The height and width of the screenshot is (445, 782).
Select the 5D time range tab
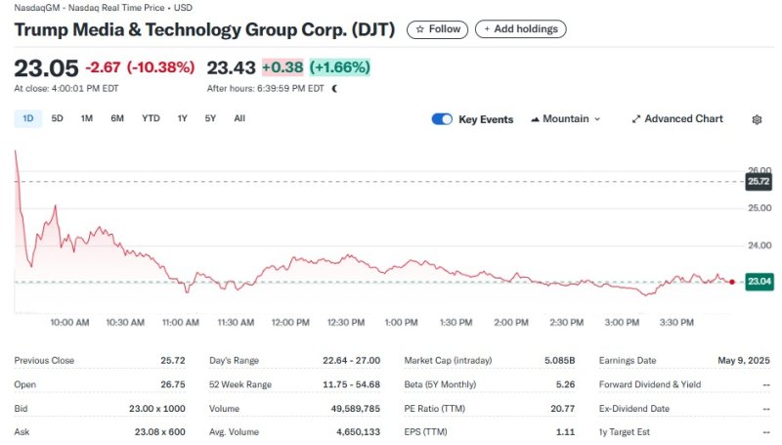[x=58, y=118]
